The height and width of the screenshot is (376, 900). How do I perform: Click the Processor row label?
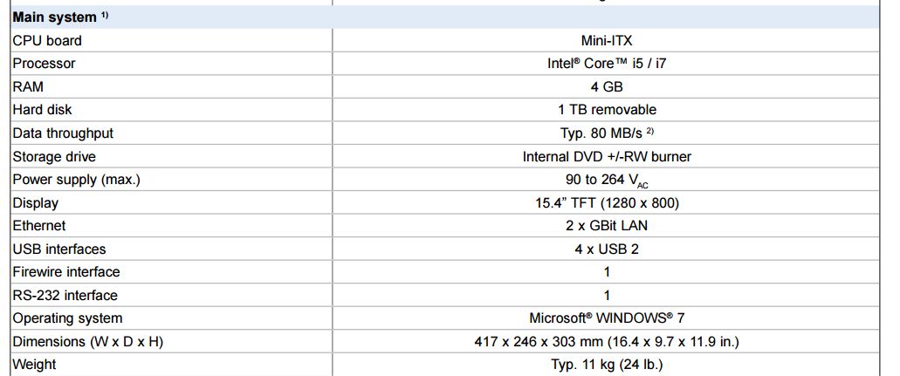tap(44, 64)
